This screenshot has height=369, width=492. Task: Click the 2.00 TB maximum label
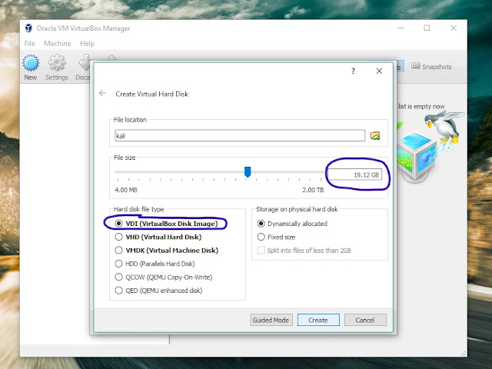pos(313,190)
